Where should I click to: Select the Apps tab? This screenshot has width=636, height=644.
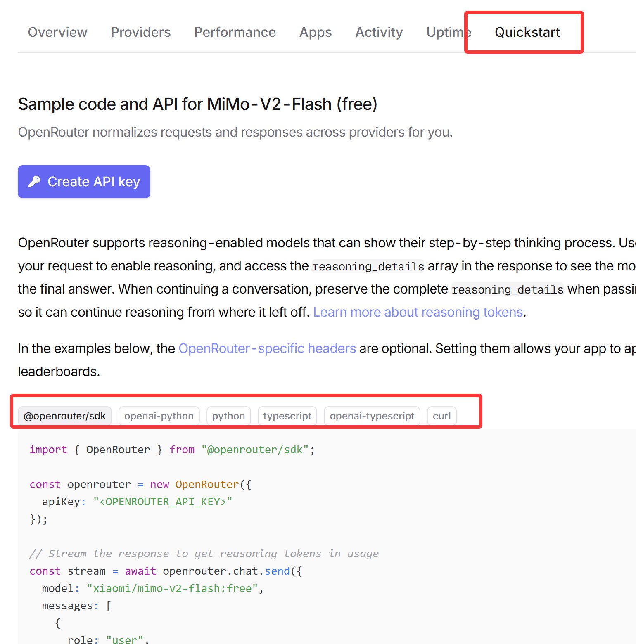tap(315, 32)
